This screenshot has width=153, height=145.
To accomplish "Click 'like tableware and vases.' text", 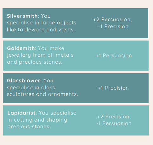I will coord(41,30).
